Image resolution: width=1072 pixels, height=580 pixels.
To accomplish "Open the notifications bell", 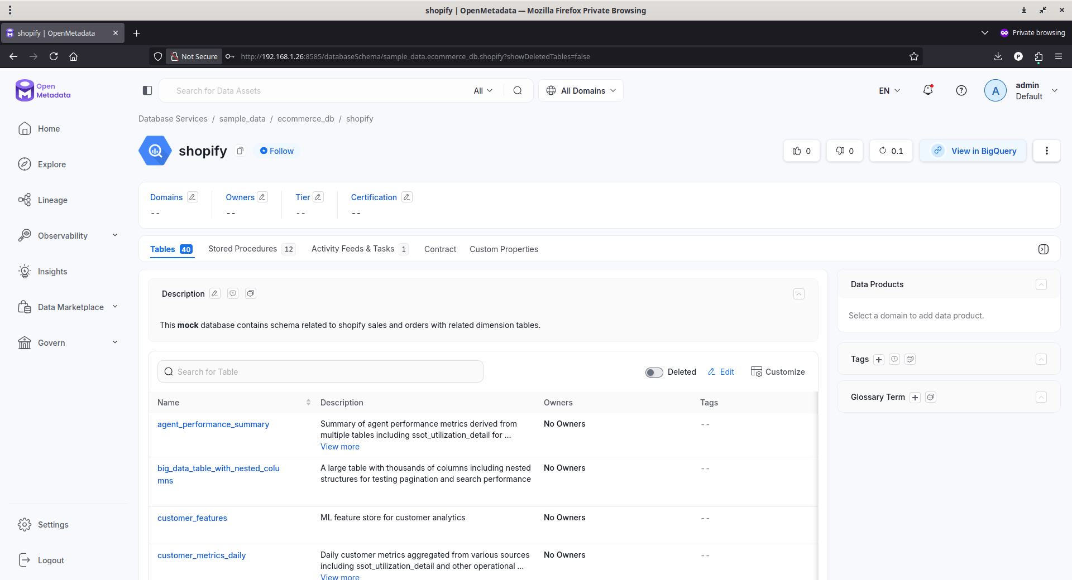I will pos(928,90).
